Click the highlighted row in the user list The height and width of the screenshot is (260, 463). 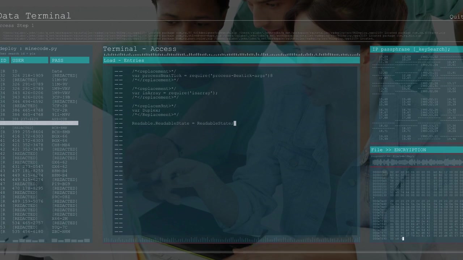pos(39,123)
